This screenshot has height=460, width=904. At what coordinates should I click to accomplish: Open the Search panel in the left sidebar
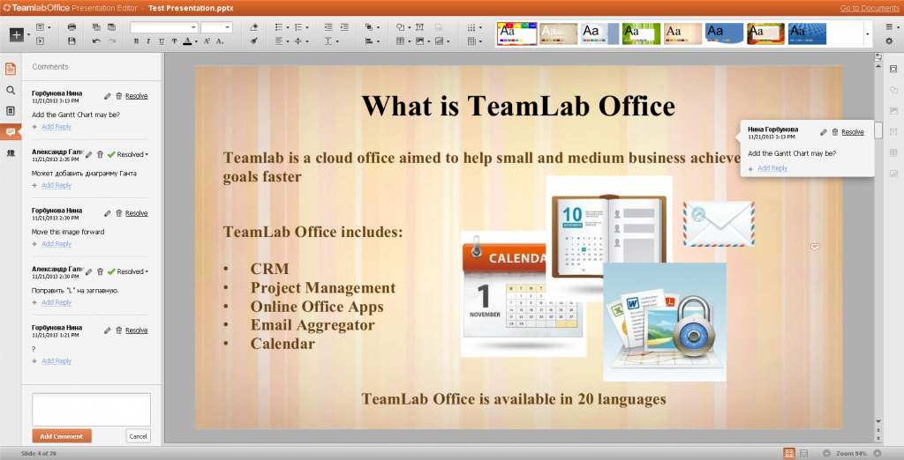click(11, 91)
